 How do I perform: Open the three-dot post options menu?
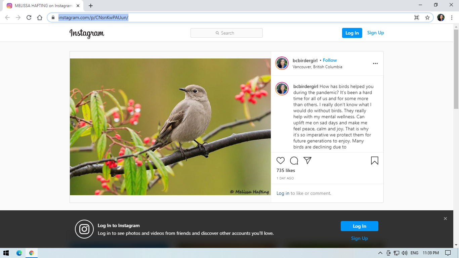(375, 63)
